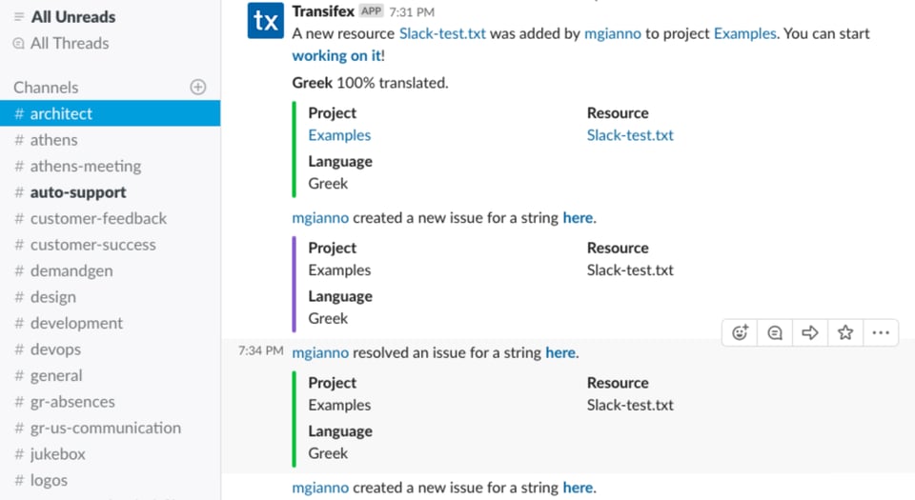Viewport: 915px width, 500px height.
Task: Click mgianno in 'was added by' sentence
Action: pos(612,33)
